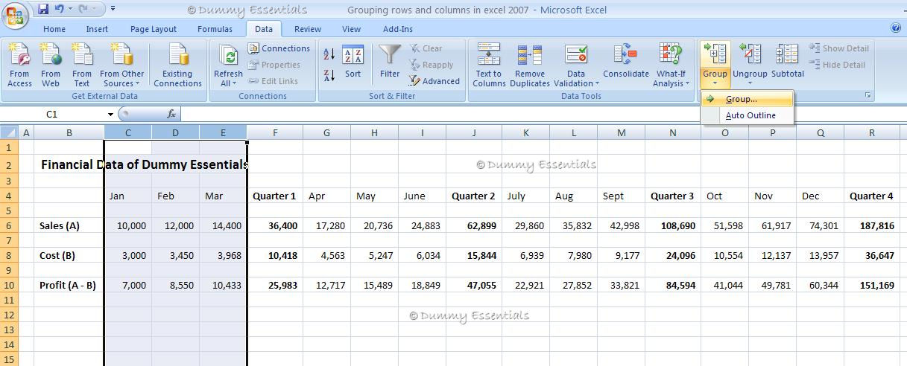907x366 pixels.
Task: Switch to the View tab
Action: pyautogui.click(x=351, y=29)
